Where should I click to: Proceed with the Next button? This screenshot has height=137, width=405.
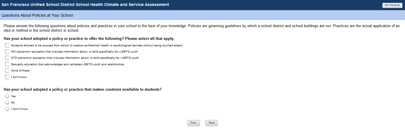tap(212, 123)
